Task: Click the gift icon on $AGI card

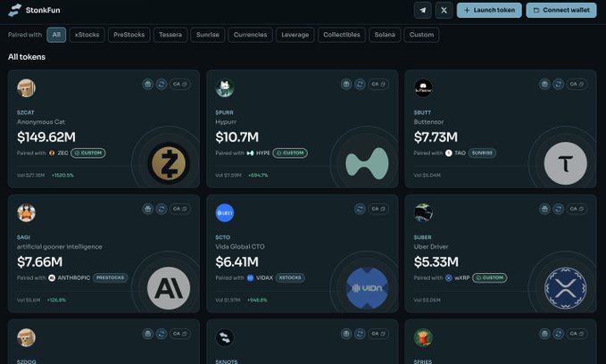Action: click(147, 209)
